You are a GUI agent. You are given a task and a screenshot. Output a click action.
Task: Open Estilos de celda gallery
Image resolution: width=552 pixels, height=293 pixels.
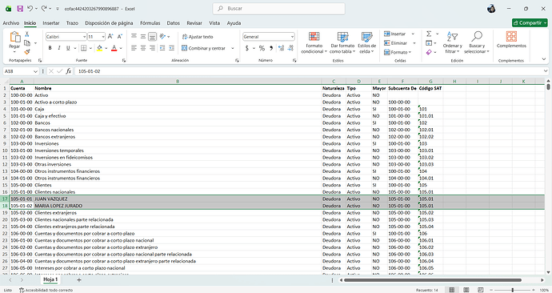click(367, 42)
